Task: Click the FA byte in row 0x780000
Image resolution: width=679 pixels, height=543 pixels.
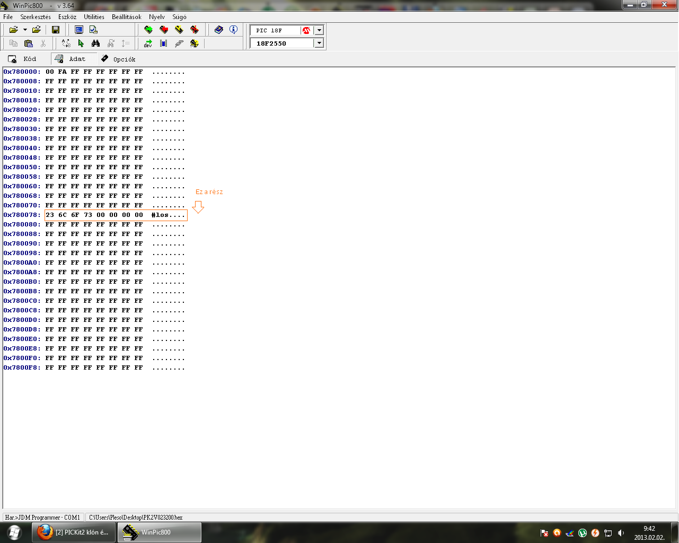Action: pos(63,72)
